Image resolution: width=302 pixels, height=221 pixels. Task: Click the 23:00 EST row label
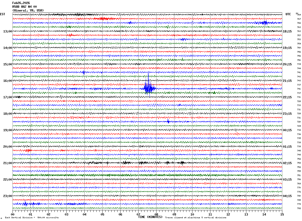pyautogui.click(x=7, y=196)
